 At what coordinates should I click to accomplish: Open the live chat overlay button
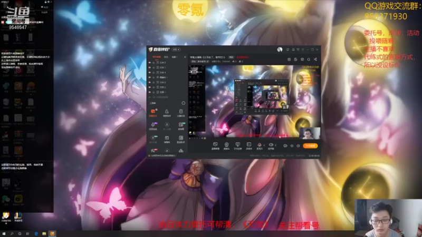215,146
